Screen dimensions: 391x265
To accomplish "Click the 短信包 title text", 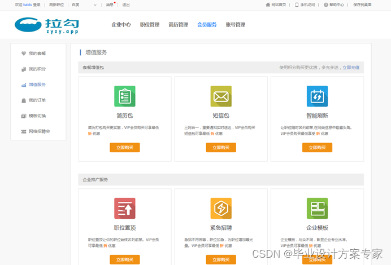I will [221, 116].
